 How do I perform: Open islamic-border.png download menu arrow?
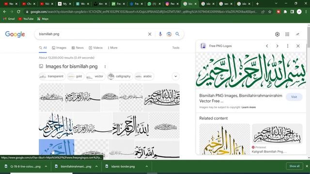click(147, 166)
